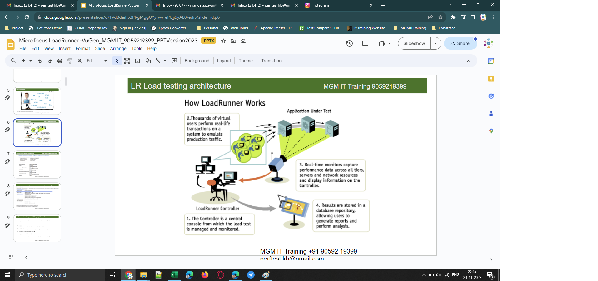The image size is (598, 281).
Task: Click the Transition button in toolbar
Action: [x=271, y=61]
